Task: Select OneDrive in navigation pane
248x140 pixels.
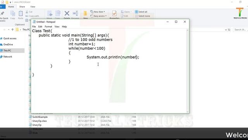Action: pos(8,45)
